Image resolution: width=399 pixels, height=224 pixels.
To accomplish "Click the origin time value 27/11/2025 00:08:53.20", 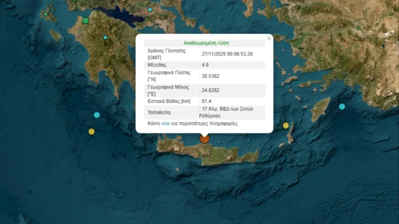I will 227,54.
